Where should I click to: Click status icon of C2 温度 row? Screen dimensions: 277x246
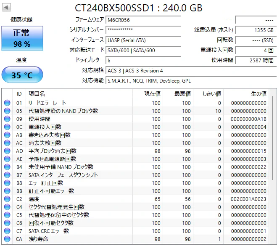coord(7,199)
